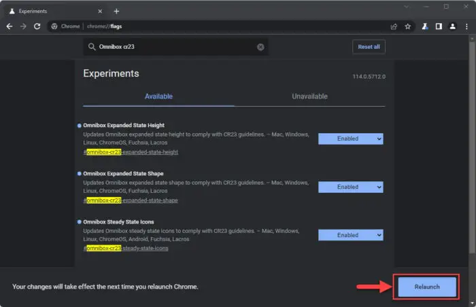This screenshot has height=307, width=476.
Task: Click the browser back arrow
Action: [x=10, y=26]
